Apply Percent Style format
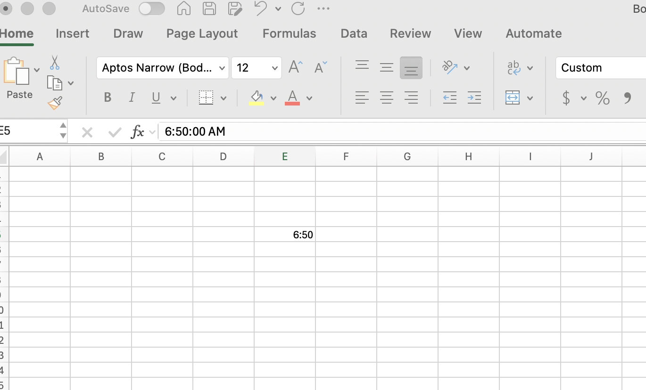The width and height of the screenshot is (646, 390). (x=602, y=98)
